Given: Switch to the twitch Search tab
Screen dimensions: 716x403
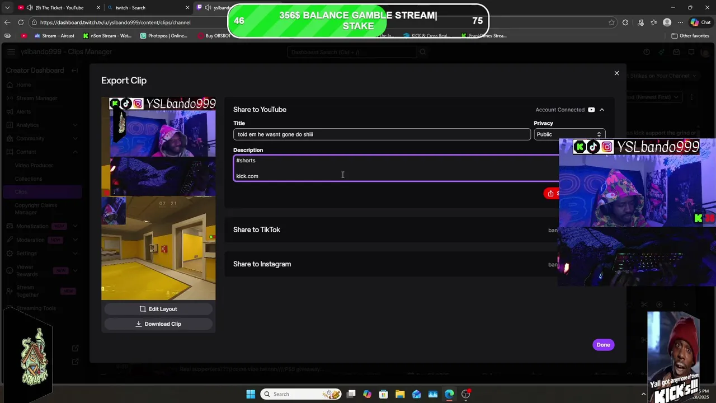Looking at the screenshot, I should click(148, 8).
